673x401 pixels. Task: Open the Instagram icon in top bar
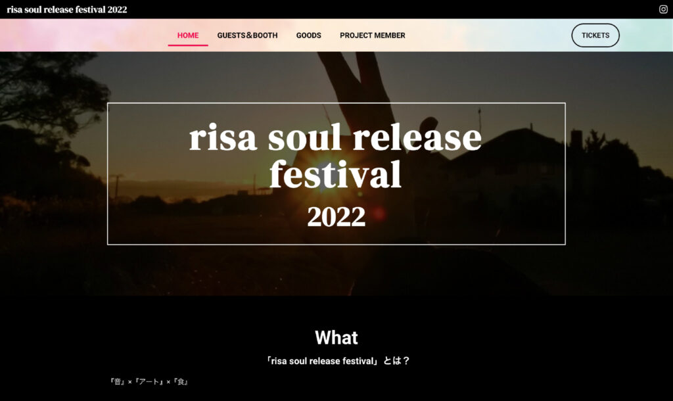coord(663,9)
